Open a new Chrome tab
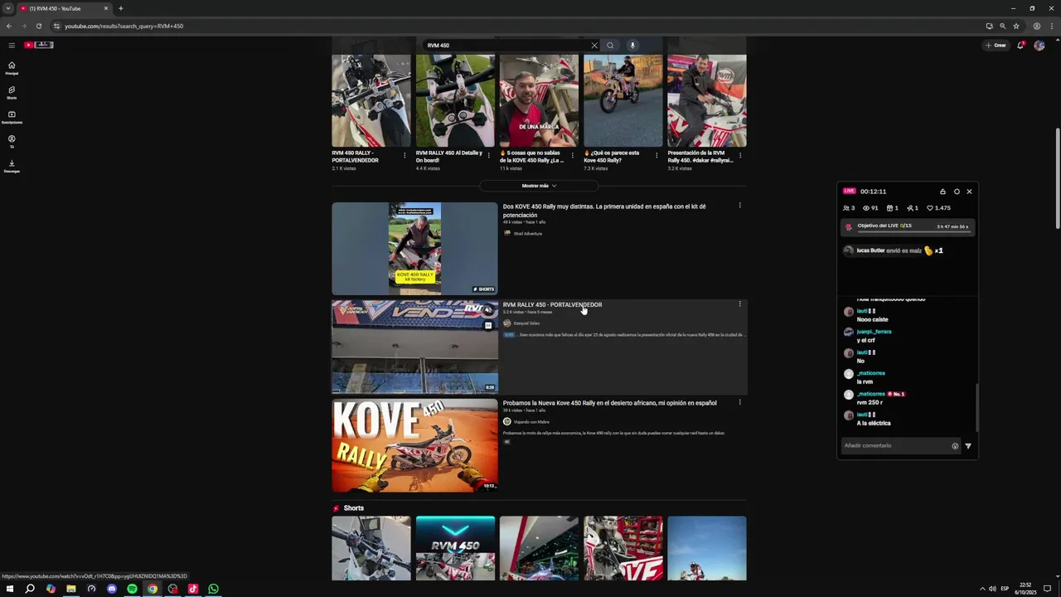Image resolution: width=1061 pixels, height=597 pixels. coord(121,8)
